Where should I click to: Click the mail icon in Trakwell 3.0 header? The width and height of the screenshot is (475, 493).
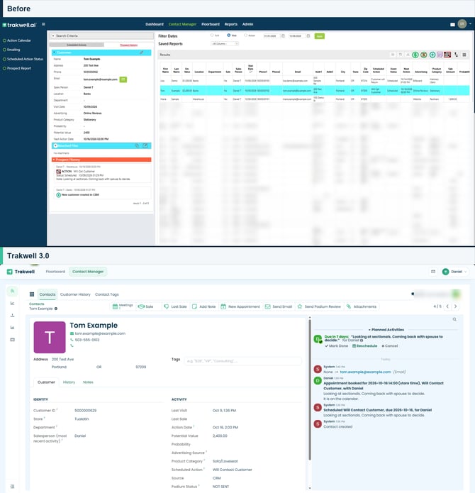(433, 272)
